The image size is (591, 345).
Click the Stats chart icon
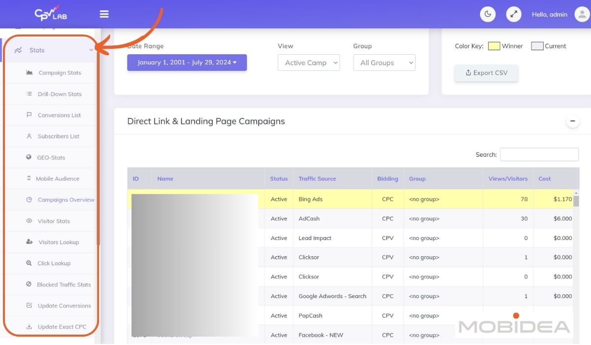18,50
